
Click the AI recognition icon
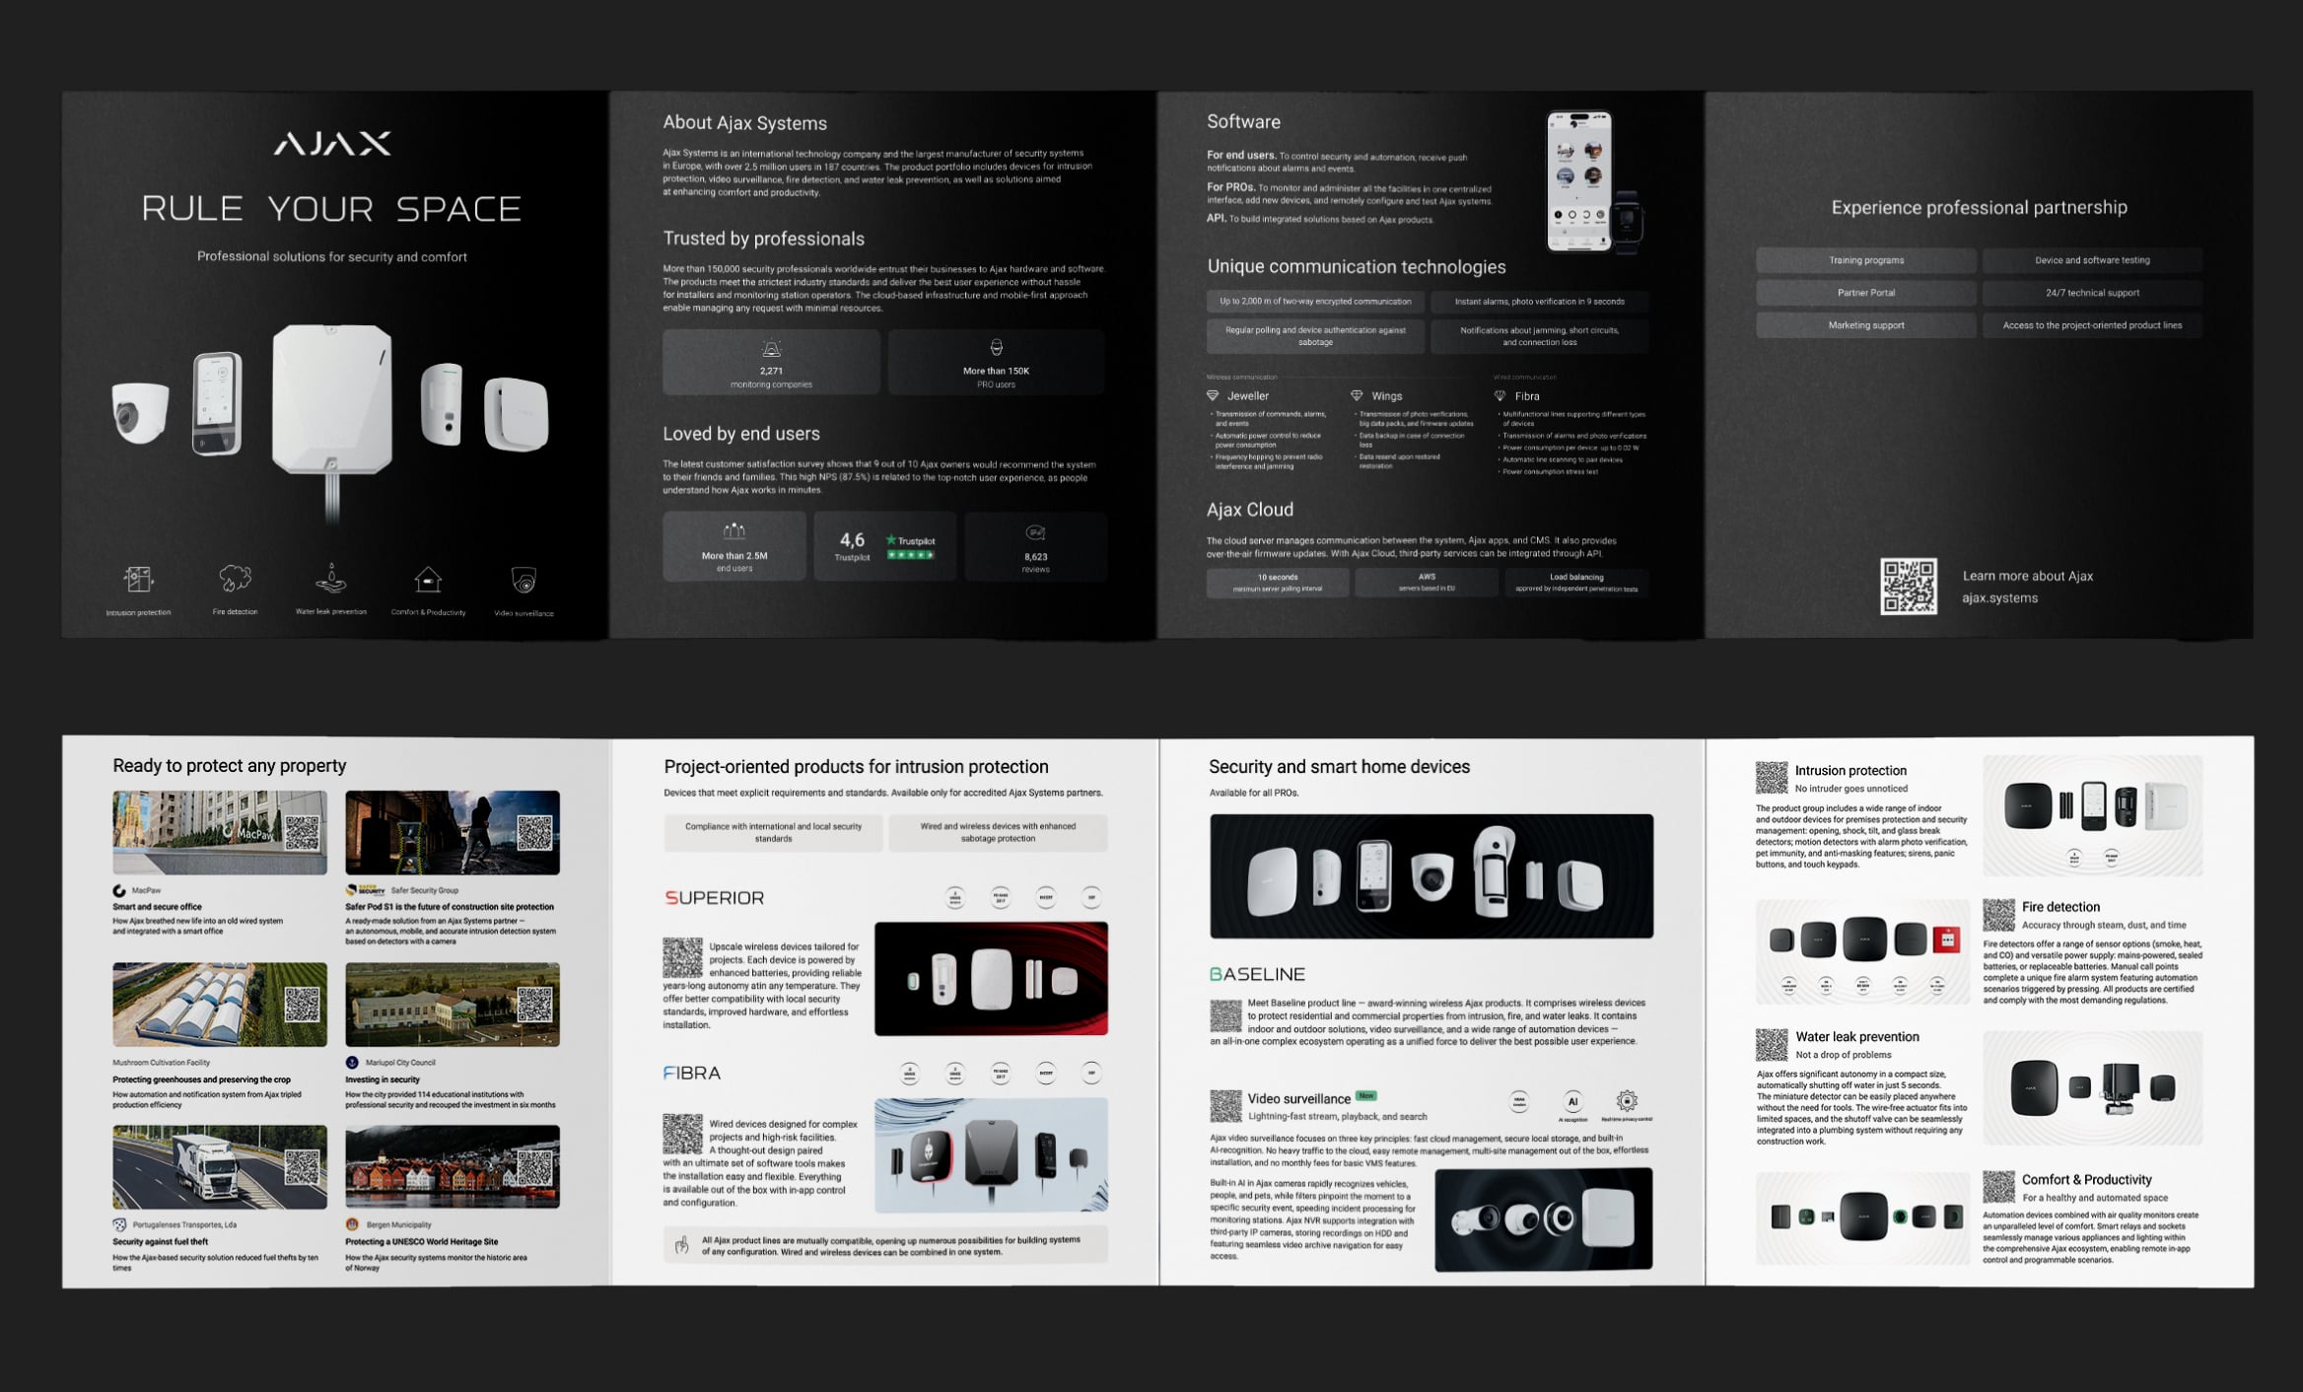click(x=1572, y=1102)
